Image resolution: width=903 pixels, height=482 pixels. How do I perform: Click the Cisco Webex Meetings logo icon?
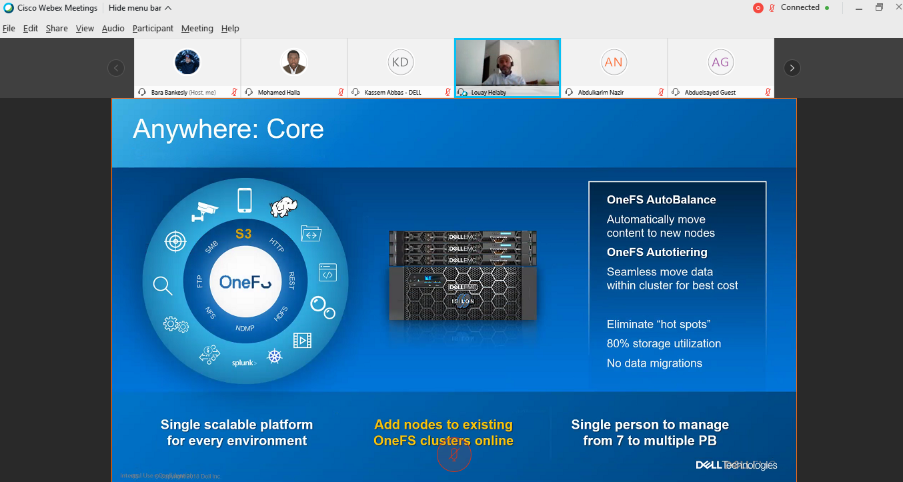[x=9, y=8]
